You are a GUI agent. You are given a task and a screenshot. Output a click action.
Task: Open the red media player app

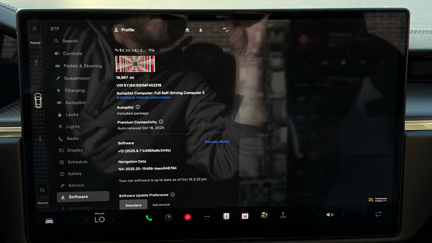coord(188,217)
